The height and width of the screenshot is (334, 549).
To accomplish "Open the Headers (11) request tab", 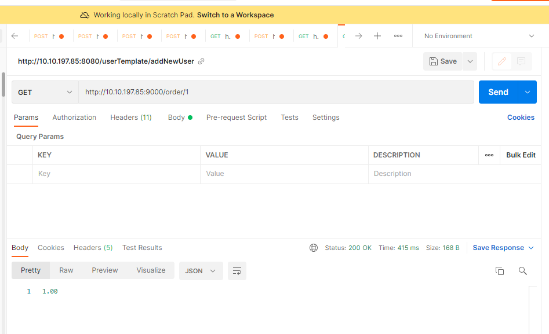I will pyautogui.click(x=131, y=118).
